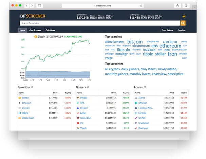Click the bitscreener.com address bar

tap(103, 6)
